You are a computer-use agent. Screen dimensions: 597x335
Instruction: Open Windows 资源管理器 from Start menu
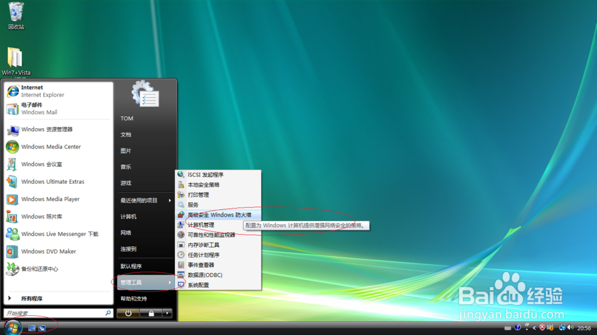click(58, 130)
